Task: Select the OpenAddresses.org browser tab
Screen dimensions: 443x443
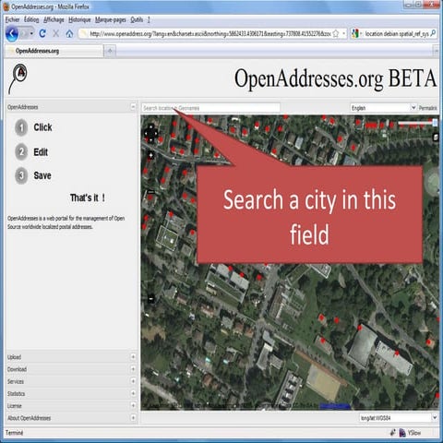Action: pos(54,51)
